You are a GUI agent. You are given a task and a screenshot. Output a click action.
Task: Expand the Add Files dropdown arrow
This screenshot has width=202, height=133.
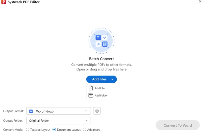click(x=112, y=79)
